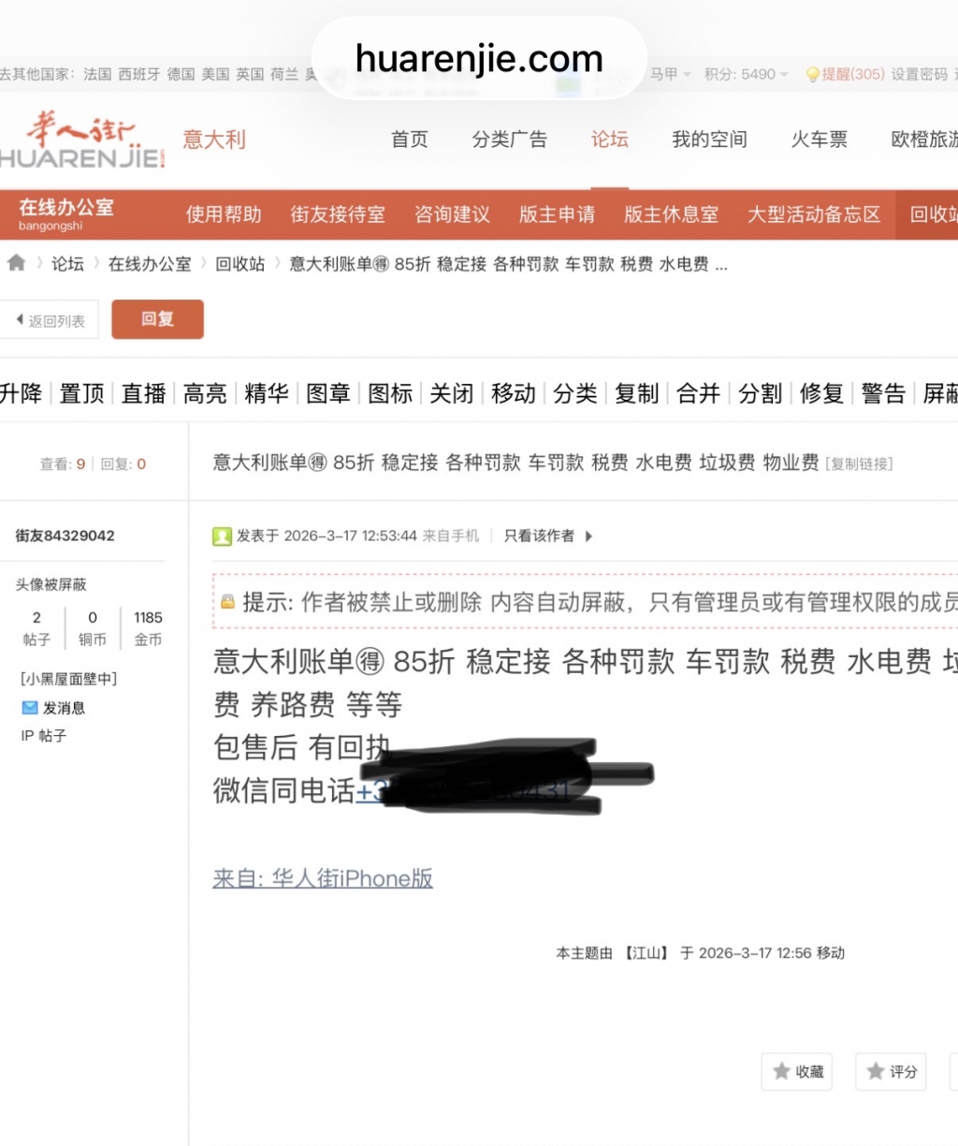
Task: Go to 分类广告 in the top menu
Action: [509, 140]
